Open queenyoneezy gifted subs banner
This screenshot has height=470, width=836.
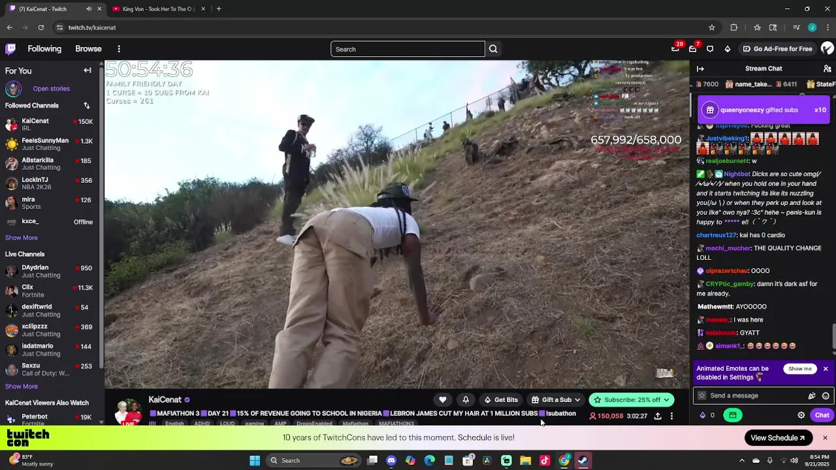point(764,110)
